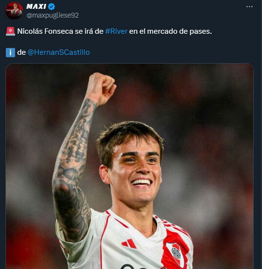
Task: Open the MAXI display name profile link
Action: pos(36,7)
